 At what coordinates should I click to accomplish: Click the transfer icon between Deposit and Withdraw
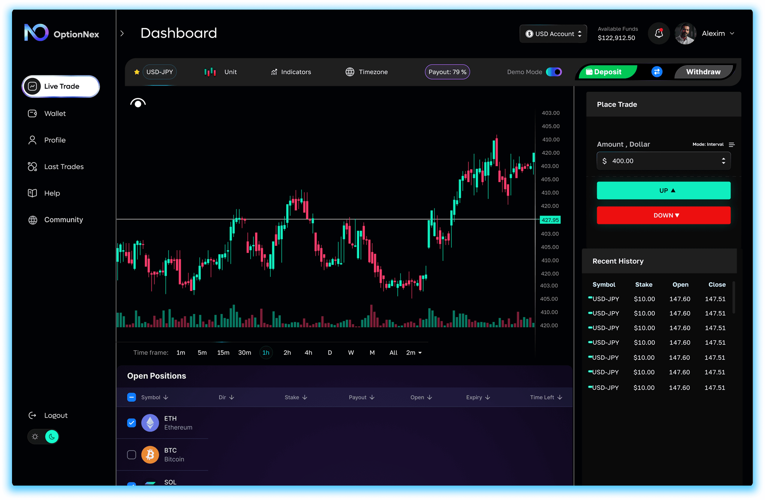[657, 72]
